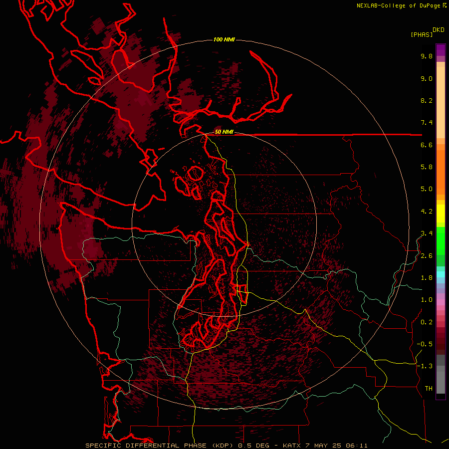Click the 9.8 scale value
449x449 pixels.
(427, 56)
